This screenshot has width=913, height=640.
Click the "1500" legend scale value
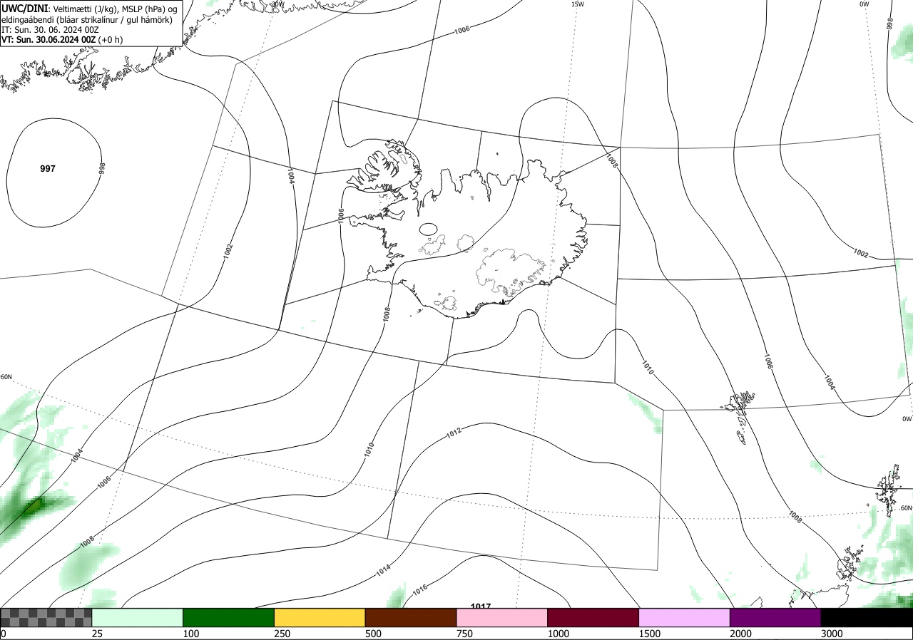(x=650, y=634)
